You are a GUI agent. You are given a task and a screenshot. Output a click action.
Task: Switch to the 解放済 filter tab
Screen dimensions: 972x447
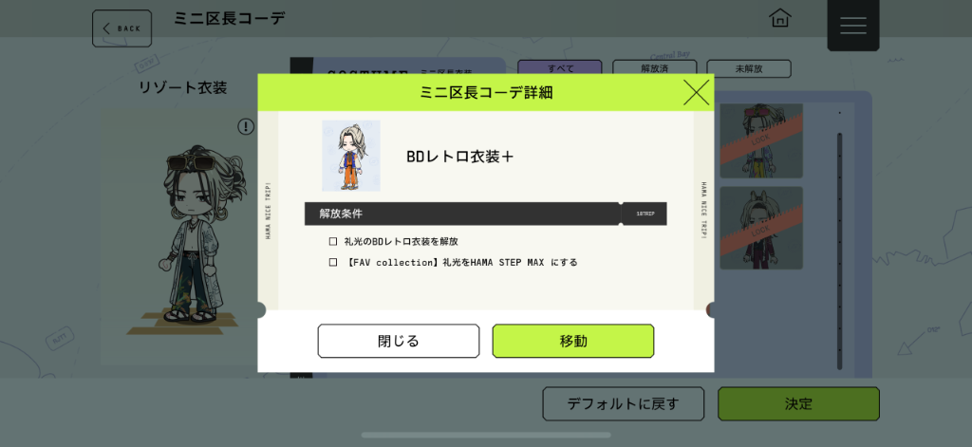point(655,68)
